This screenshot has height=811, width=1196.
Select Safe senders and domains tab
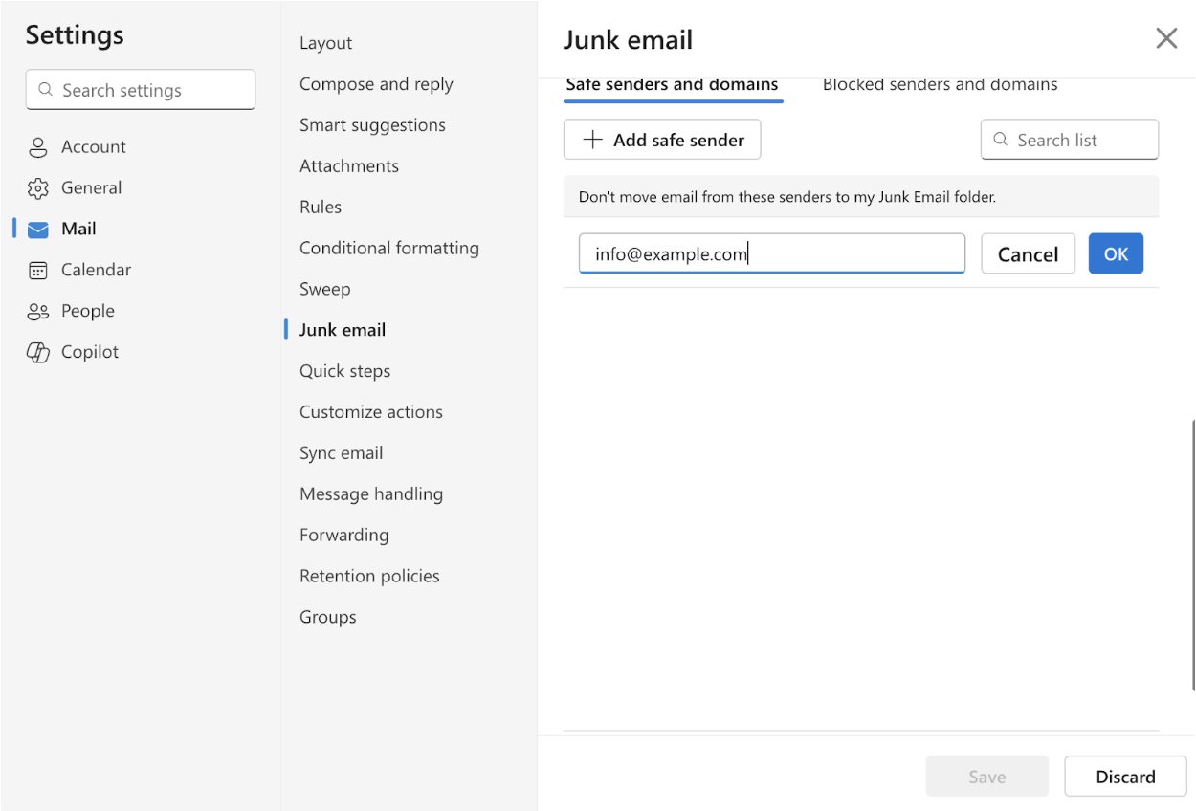tap(672, 85)
